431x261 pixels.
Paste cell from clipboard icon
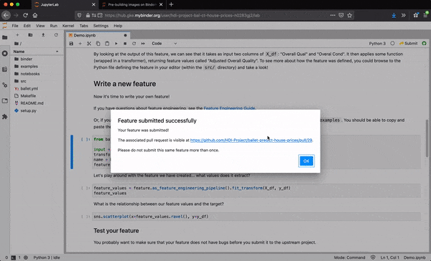(x=107, y=43)
